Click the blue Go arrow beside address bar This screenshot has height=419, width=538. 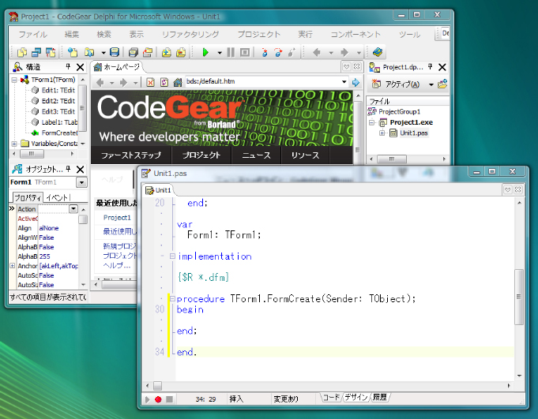coord(356,82)
